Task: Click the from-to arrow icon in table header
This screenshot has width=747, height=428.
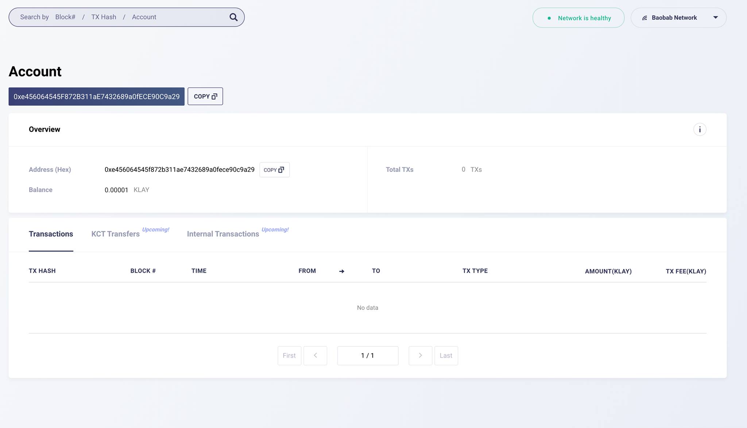Action: (342, 271)
